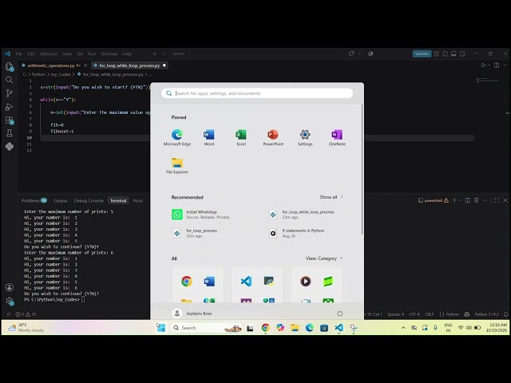Open Customize Layout icon in title bar
The image size is (511, 383).
[437, 53]
